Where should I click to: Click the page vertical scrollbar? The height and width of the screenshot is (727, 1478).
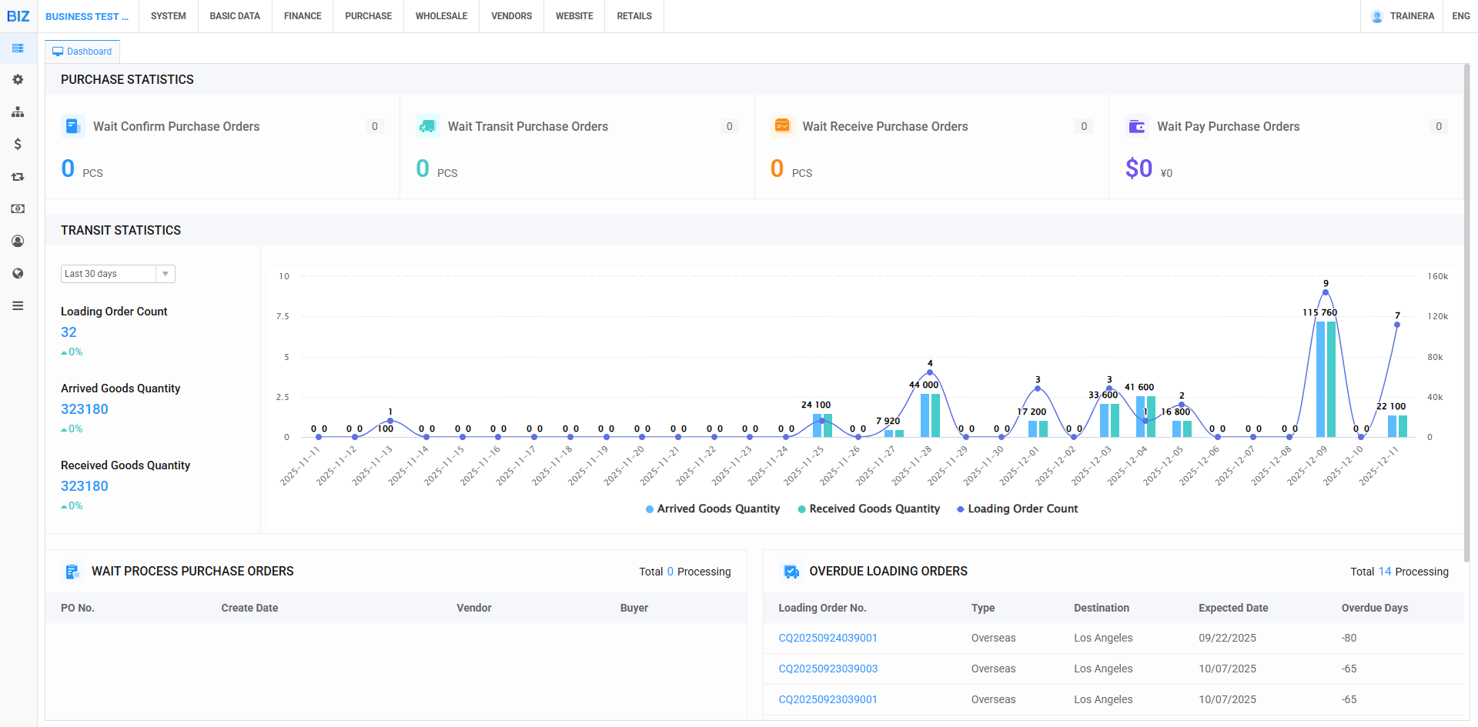click(1466, 308)
